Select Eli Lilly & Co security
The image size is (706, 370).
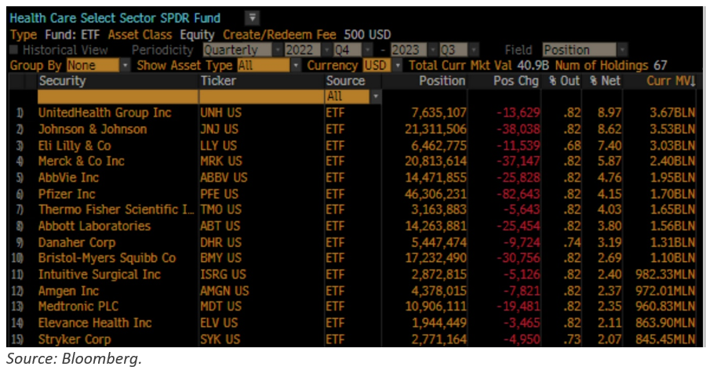point(75,146)
